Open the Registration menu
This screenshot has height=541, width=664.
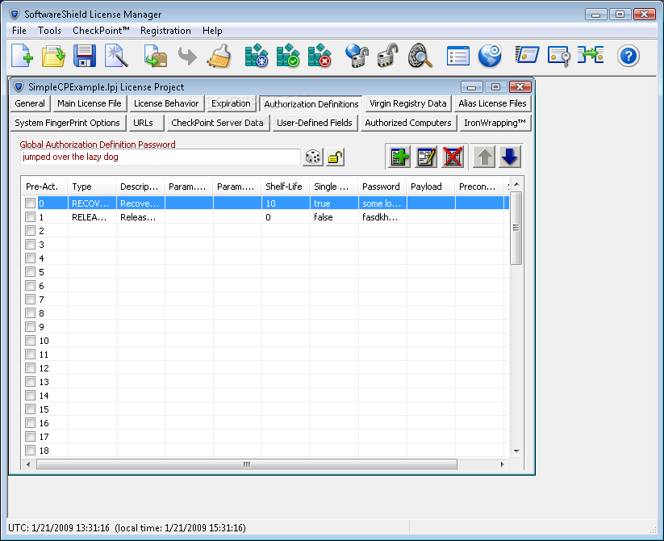(165, 31)
